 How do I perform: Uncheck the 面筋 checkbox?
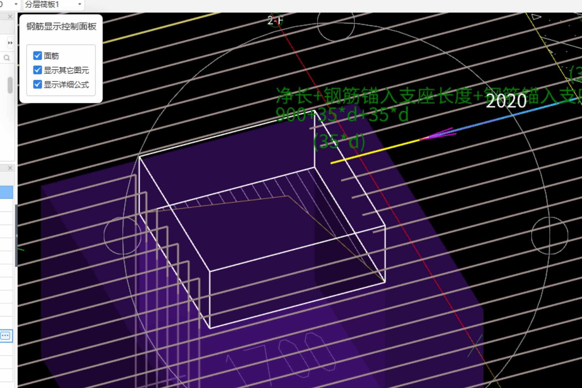click(37, 56)
